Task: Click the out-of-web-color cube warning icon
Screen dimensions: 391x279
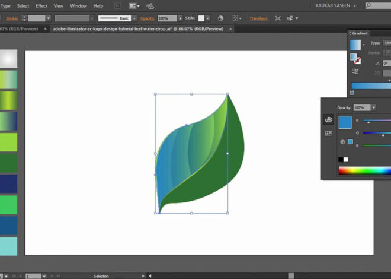Action: [x=342, y=142]
